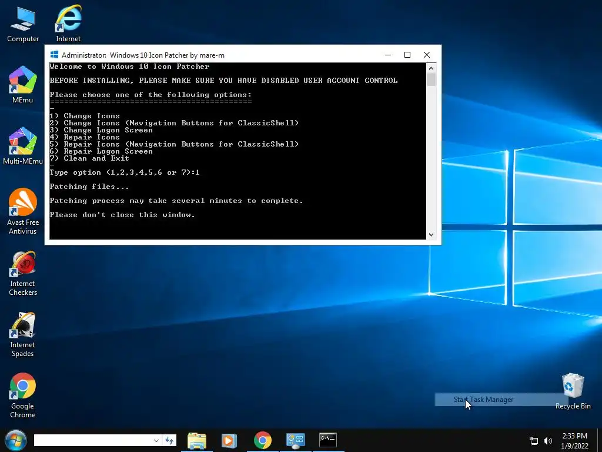Open Control Panel taskbar icon
Viewport: 602px width, 452px height.
coord(295,440)
